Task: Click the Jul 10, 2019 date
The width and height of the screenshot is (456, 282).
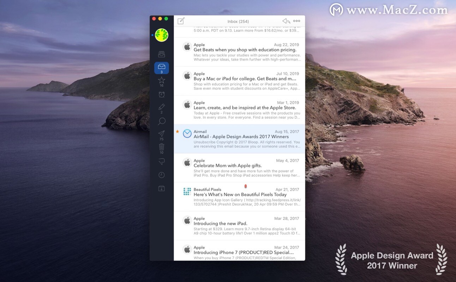Action: pyautogui.click(x=288, y=74)
